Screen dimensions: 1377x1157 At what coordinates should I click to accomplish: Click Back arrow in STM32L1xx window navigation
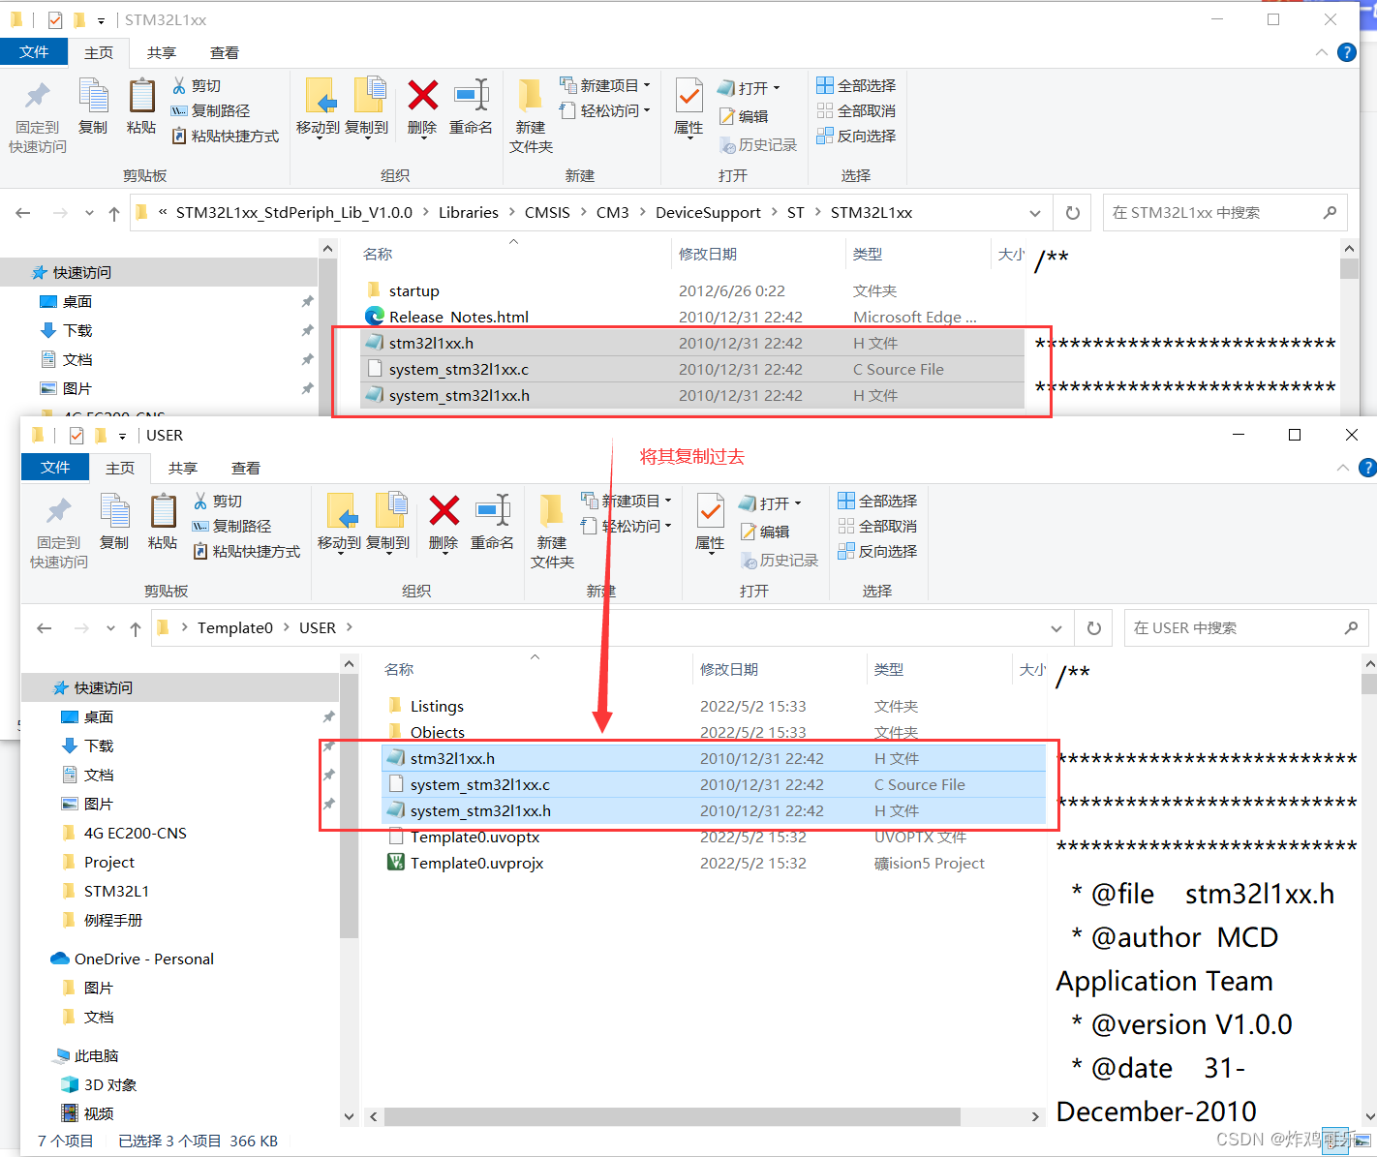[x=23, y=213]
